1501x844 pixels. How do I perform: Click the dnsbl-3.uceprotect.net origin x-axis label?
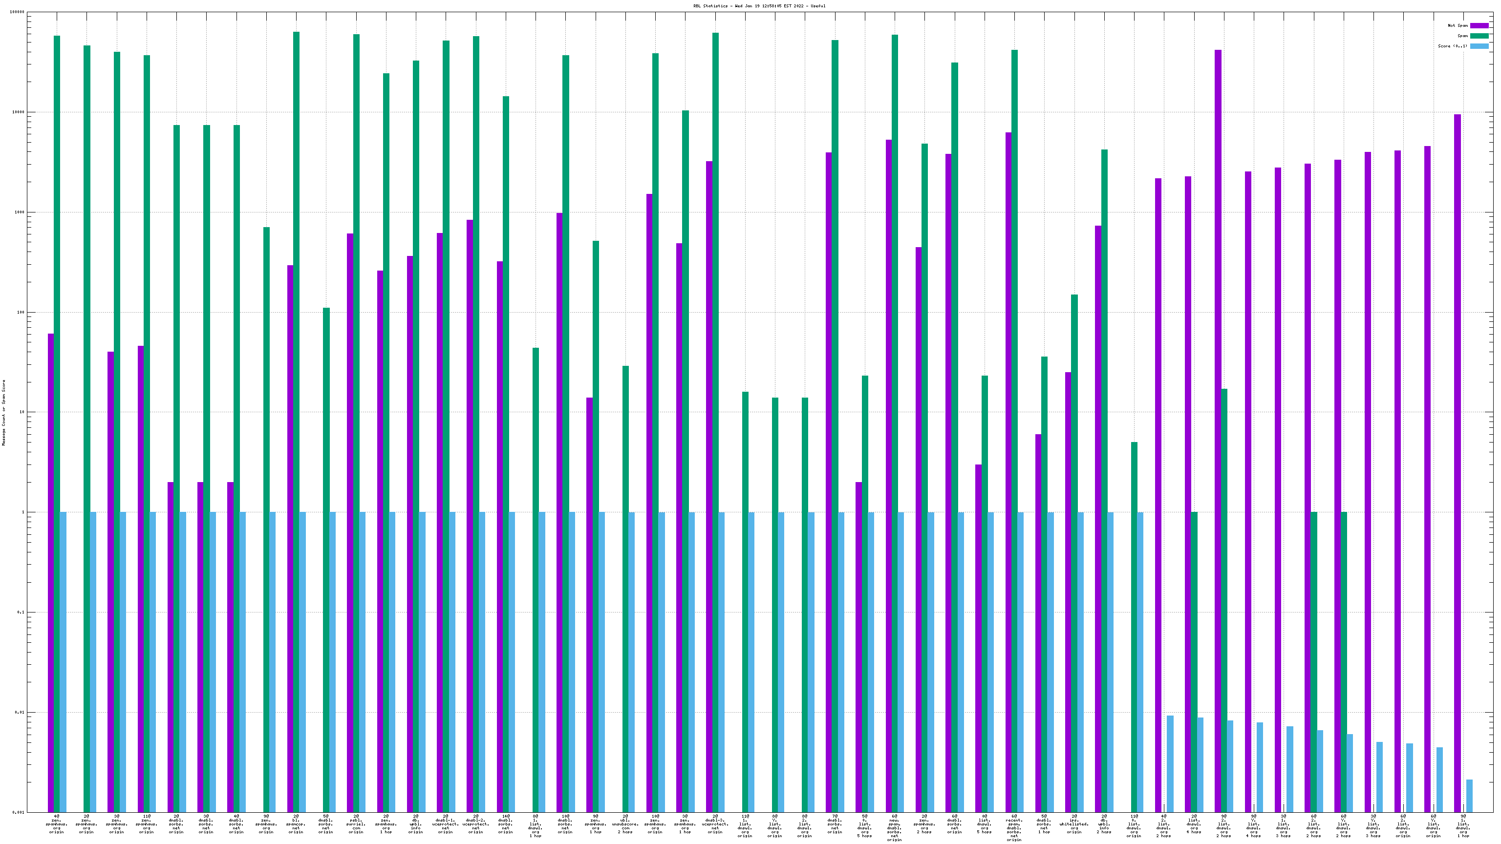pyautogui.click(x=715, y=823)
